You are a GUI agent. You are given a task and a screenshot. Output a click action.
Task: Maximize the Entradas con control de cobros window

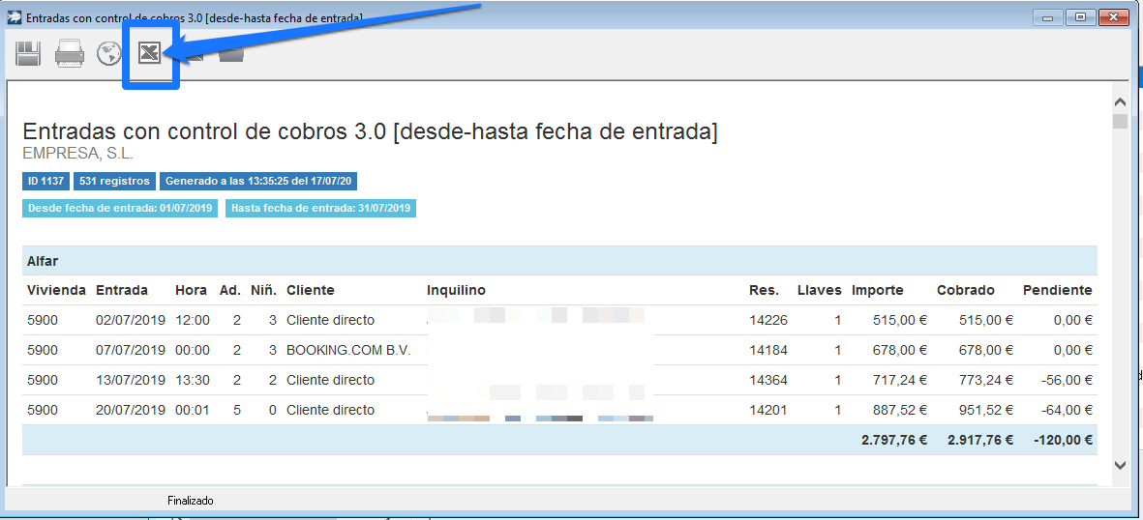point(1080,16)
